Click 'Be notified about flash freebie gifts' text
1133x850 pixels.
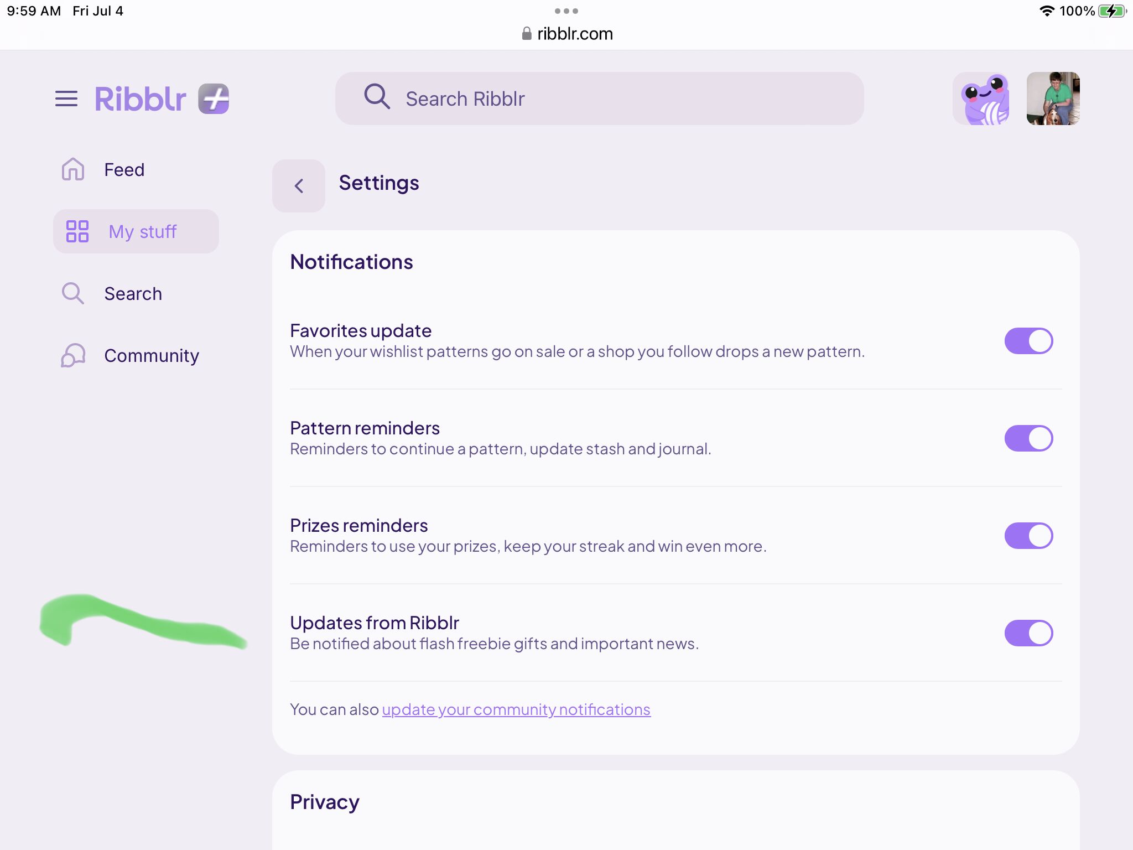(495, 644)
